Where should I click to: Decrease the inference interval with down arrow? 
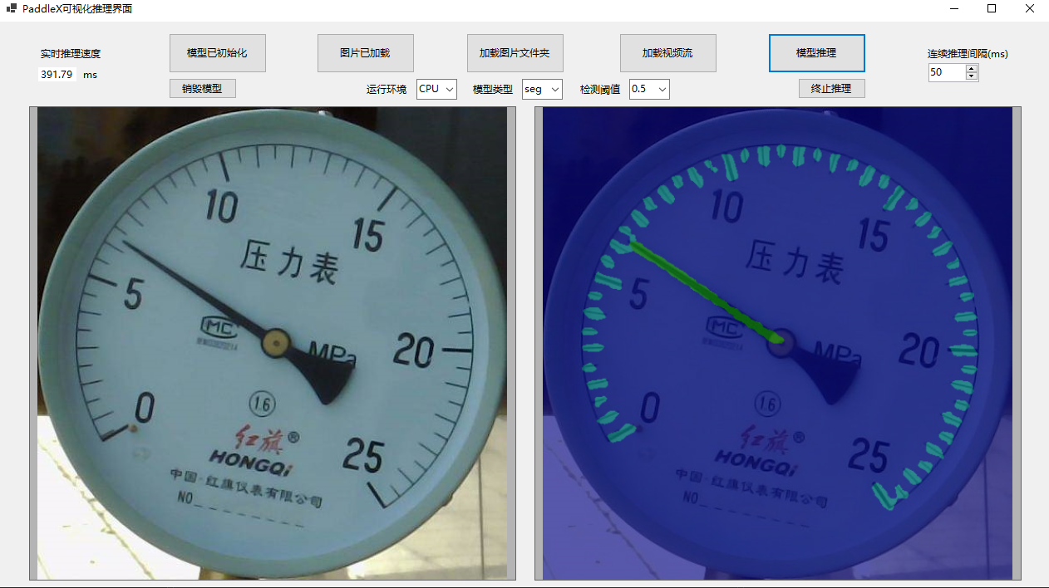pyautogui.click(x=972, y=77)
